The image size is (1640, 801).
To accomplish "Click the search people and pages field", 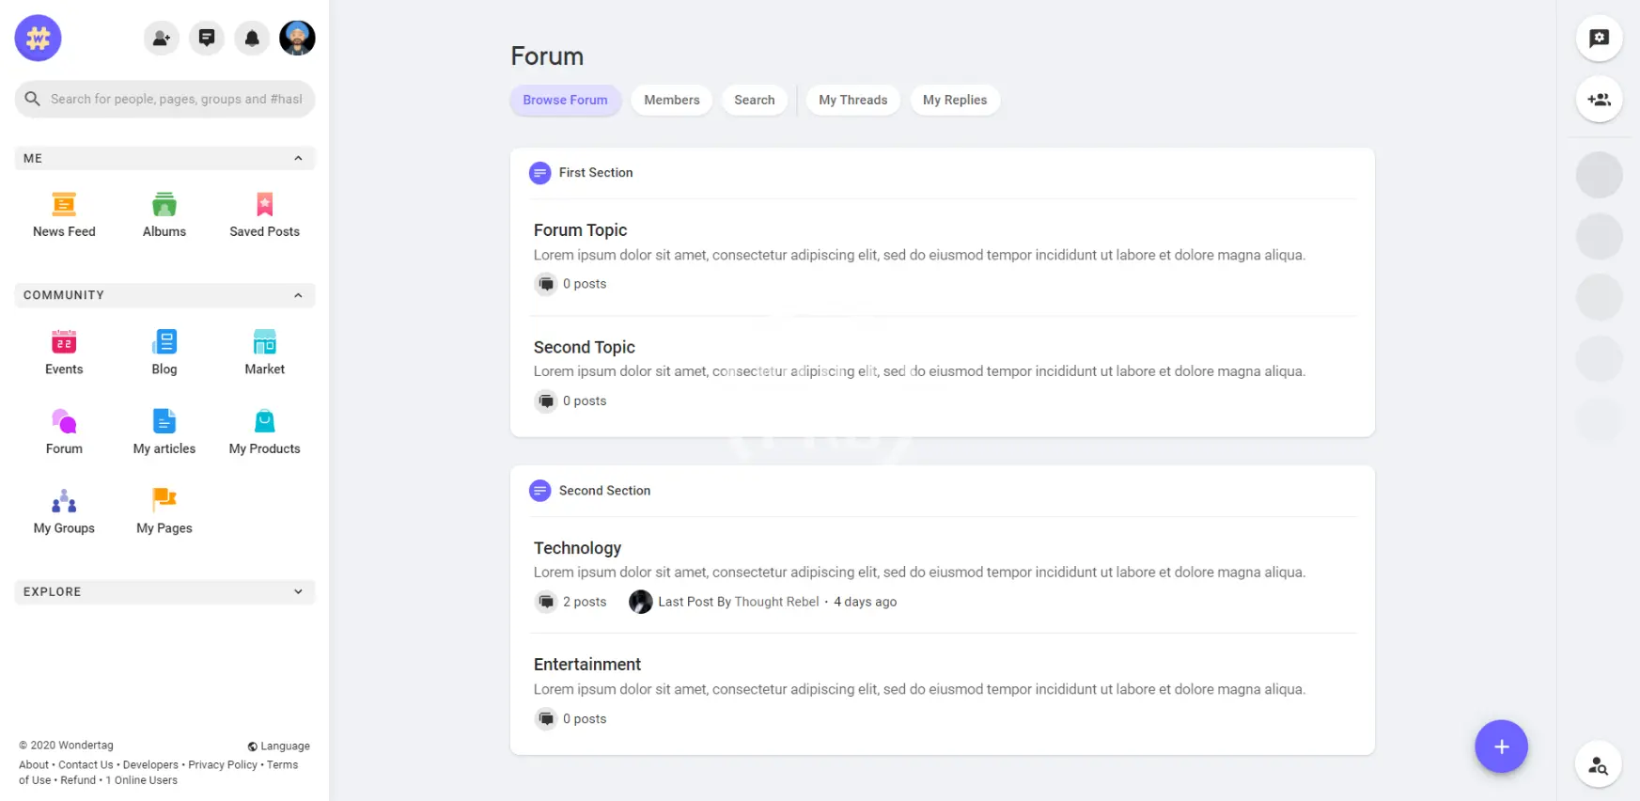I will click(x=176, y=100).
